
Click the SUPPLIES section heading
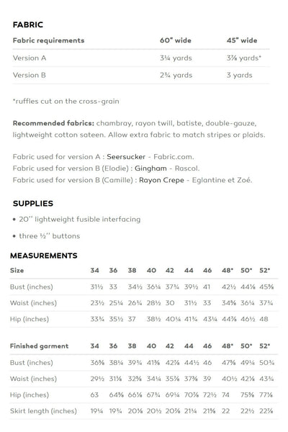[33, 204]
